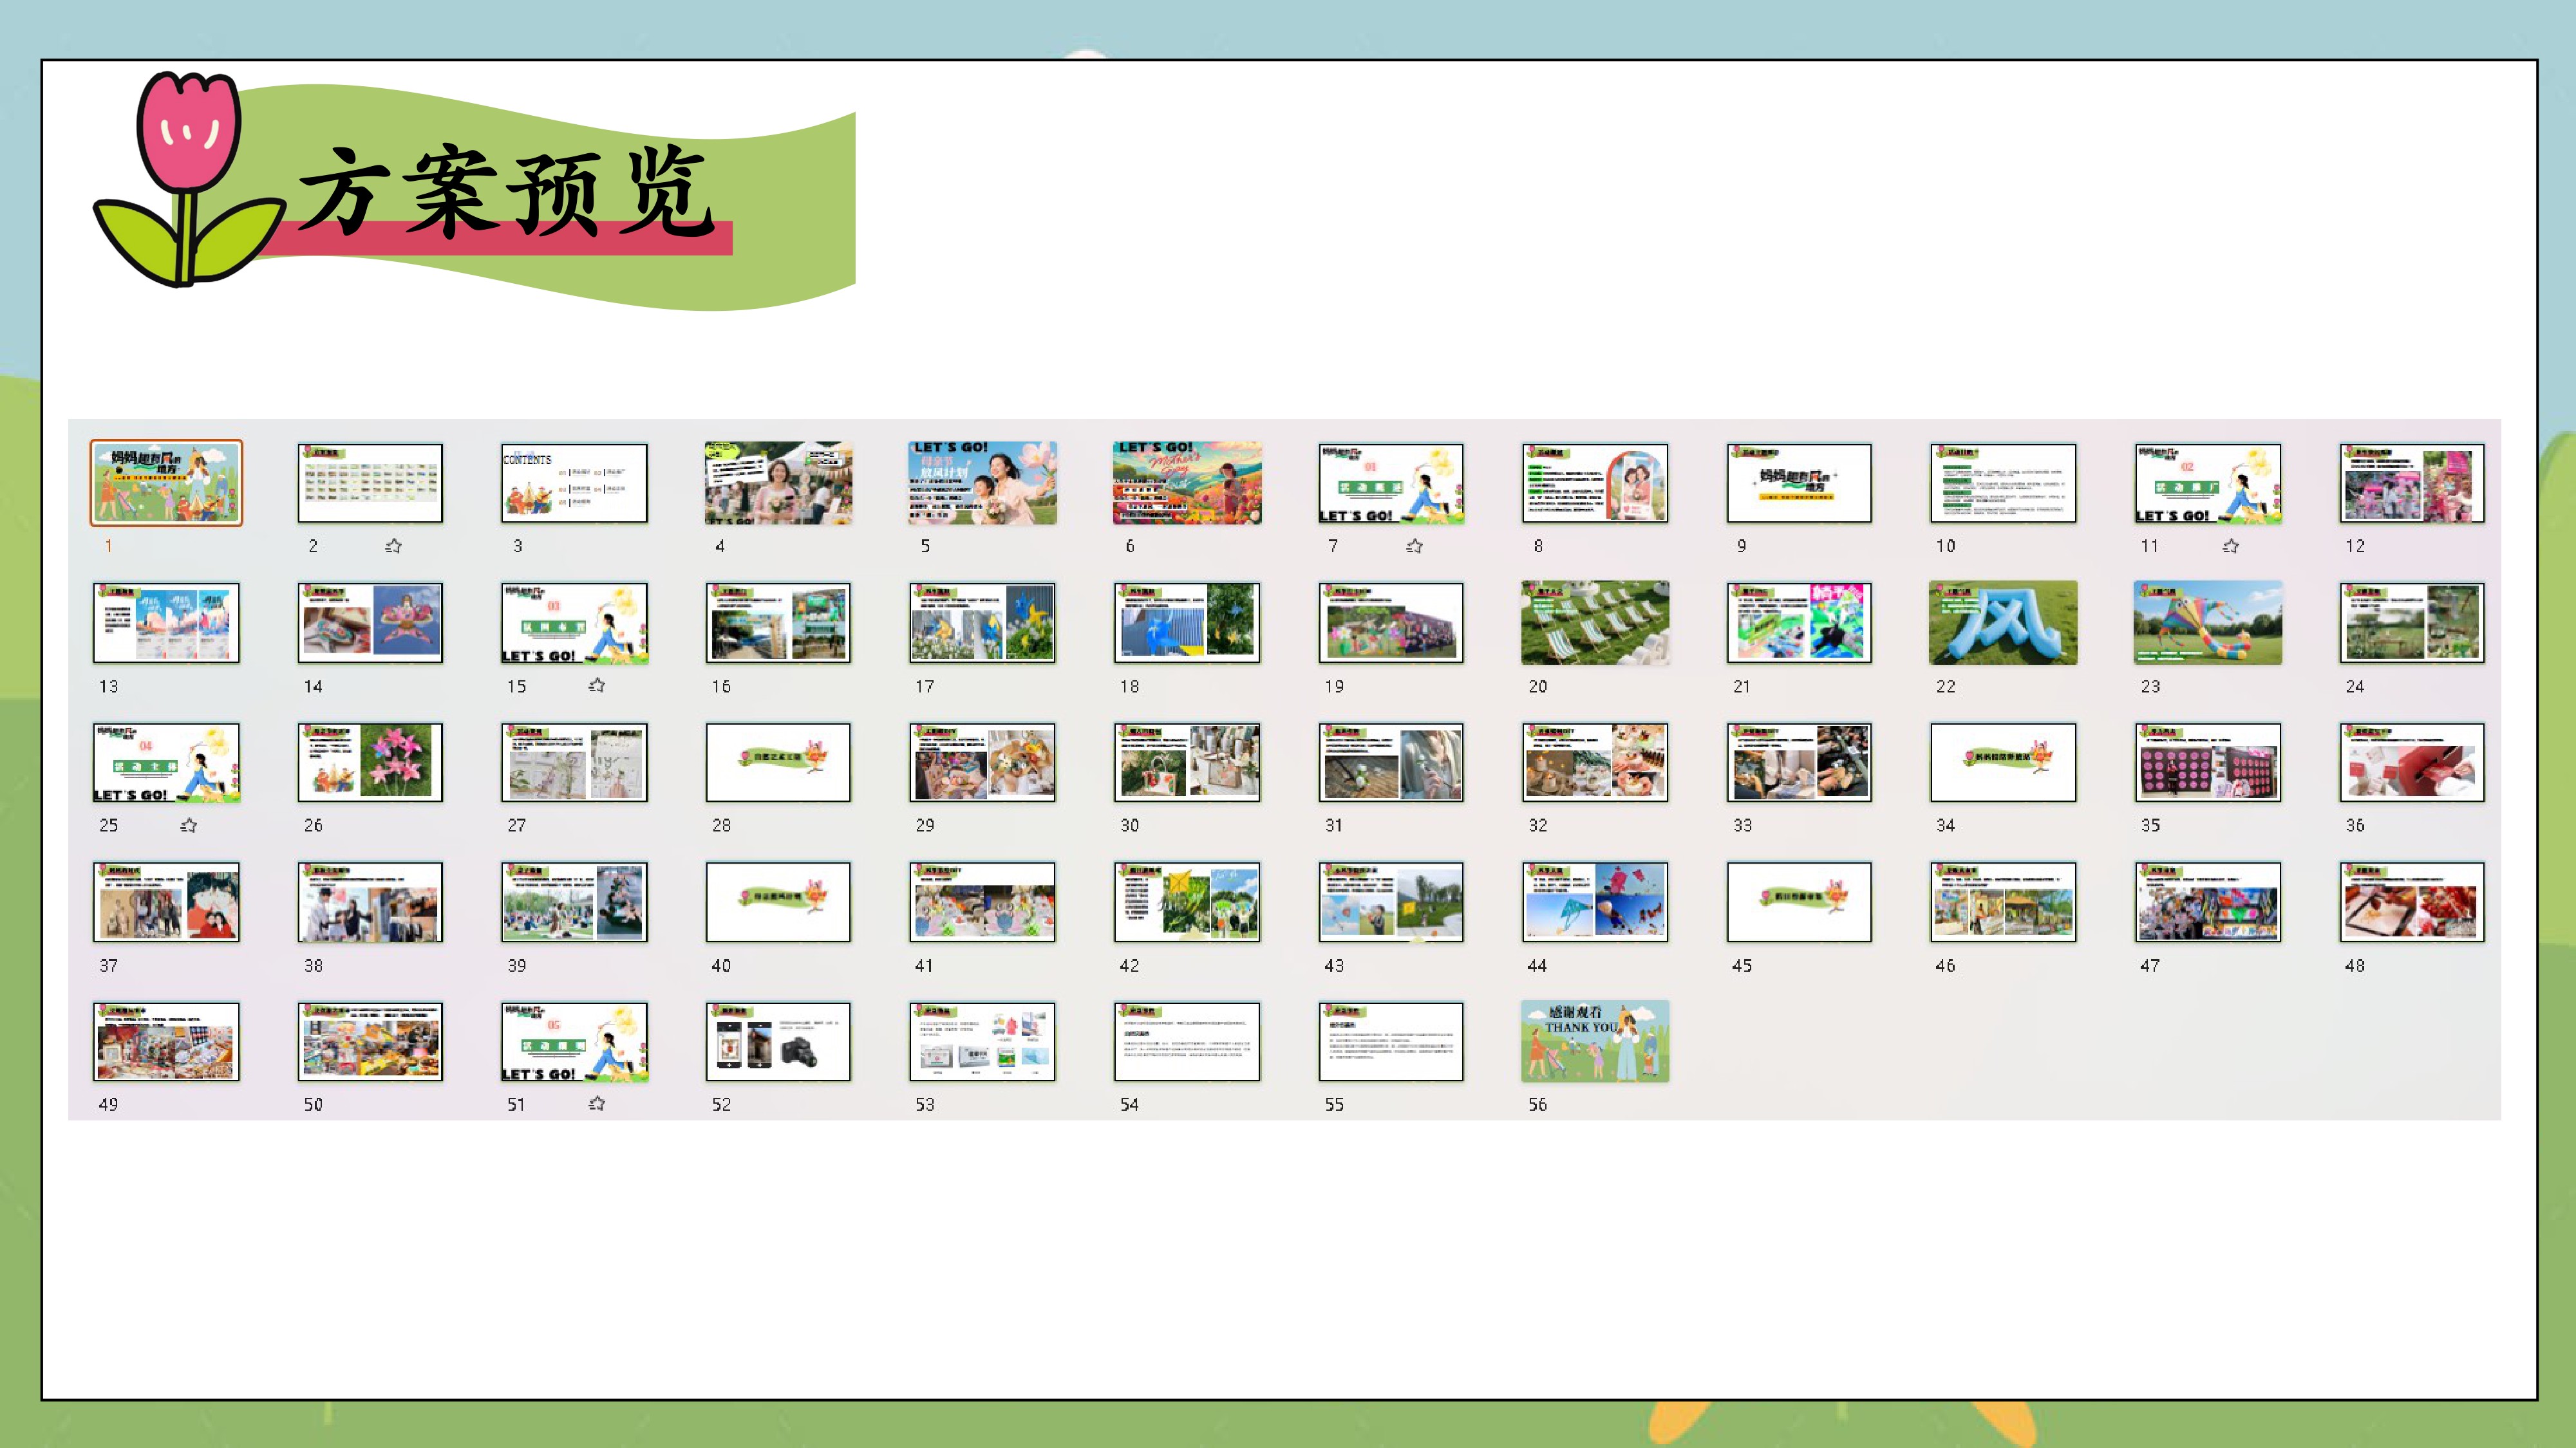Open the slide 3 CONTENTS thumbnail

click(574, 483)
